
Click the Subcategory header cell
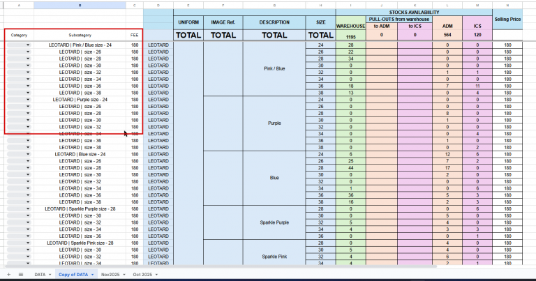[80, 35]
